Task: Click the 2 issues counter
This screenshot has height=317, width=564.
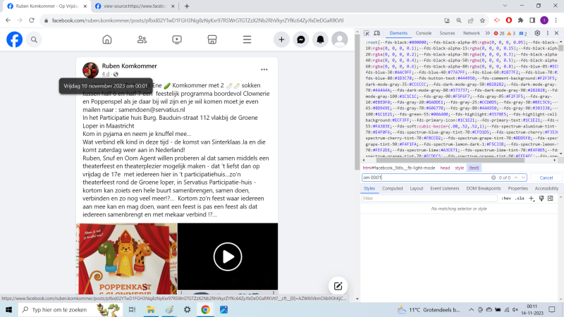Action: point(523,33)
